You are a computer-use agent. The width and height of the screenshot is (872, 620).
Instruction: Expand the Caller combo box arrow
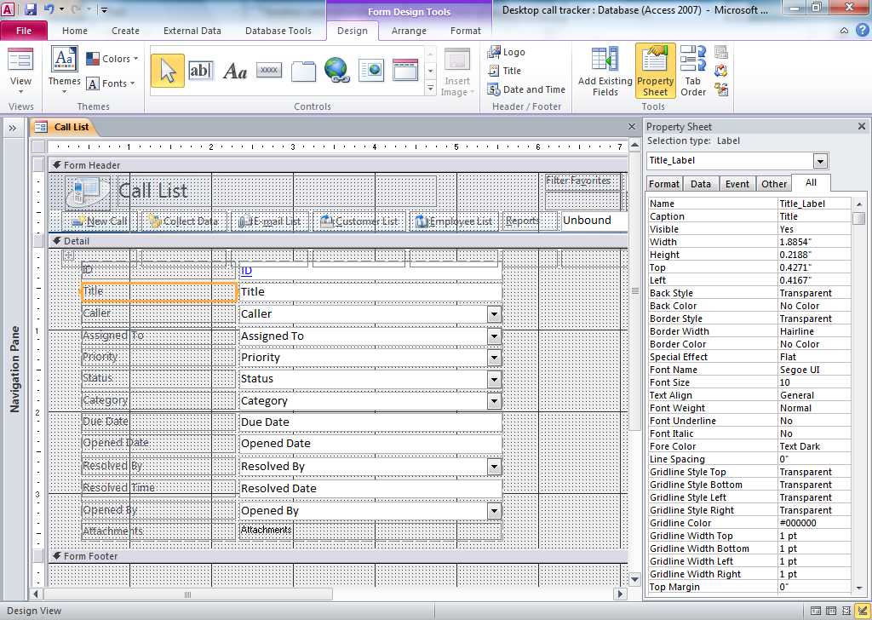[493, 314]
